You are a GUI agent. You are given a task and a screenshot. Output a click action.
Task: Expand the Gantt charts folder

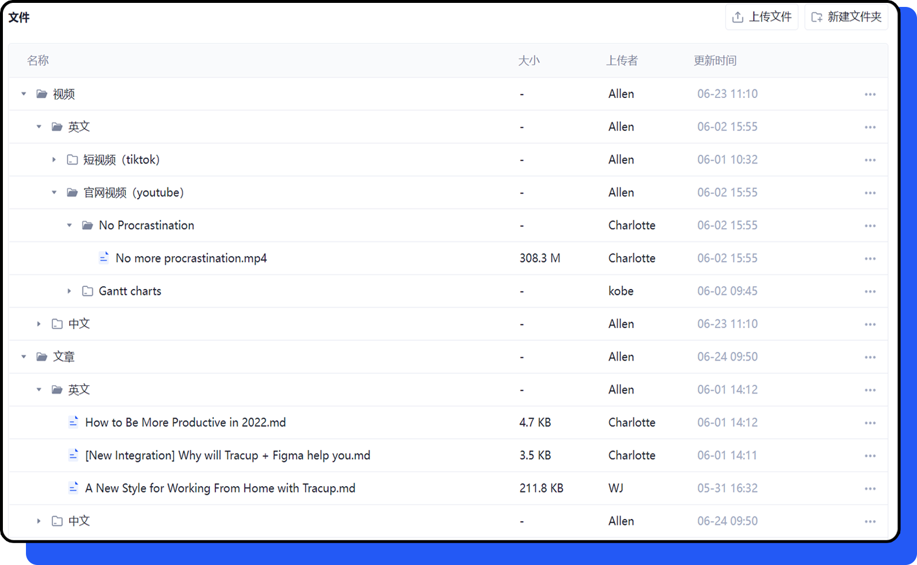point(69,291)
